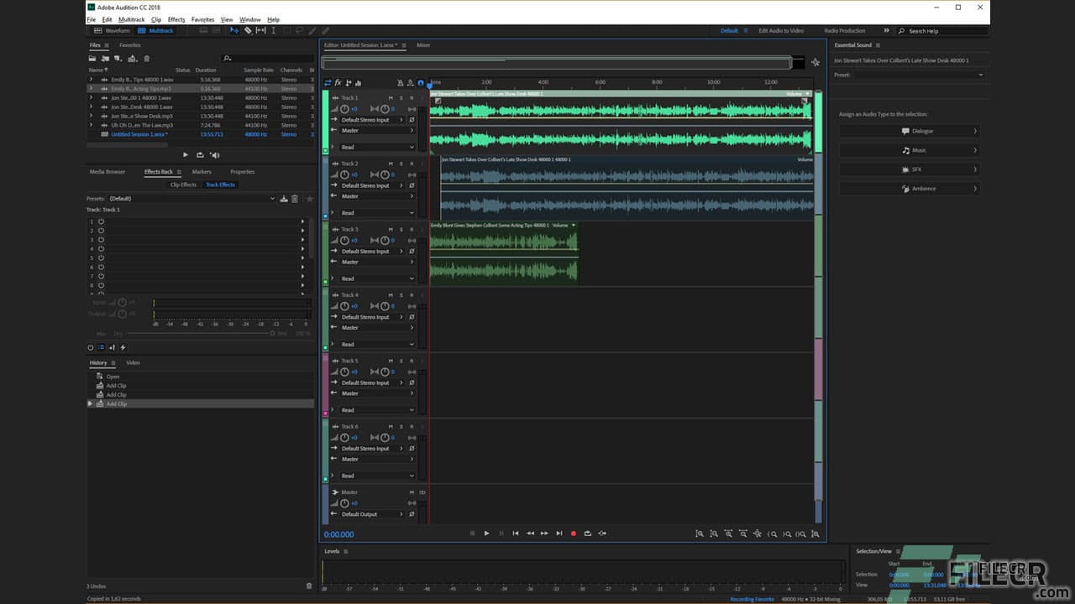Screen dimensions: 1075x604
Task: Open the Effects menu
Action: [x=176, y=19]
